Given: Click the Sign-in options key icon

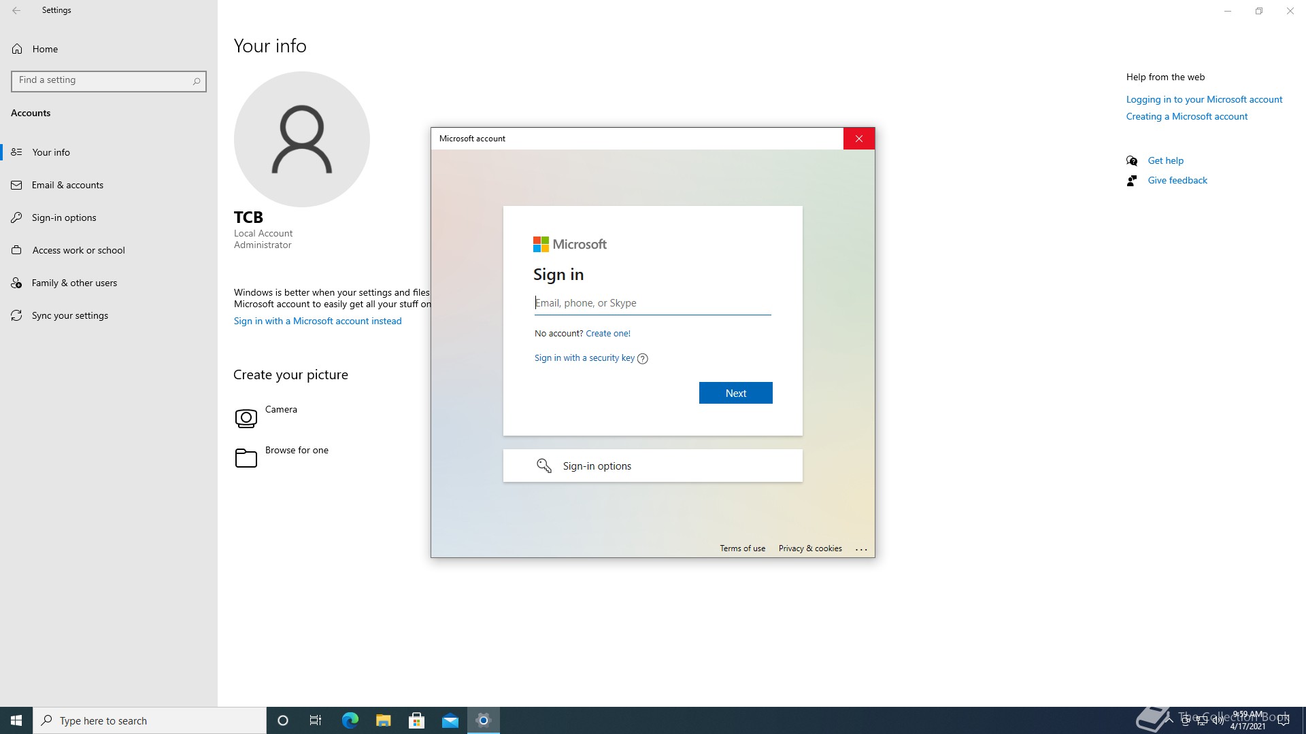Looking at the screenshot, I should 543,466.
